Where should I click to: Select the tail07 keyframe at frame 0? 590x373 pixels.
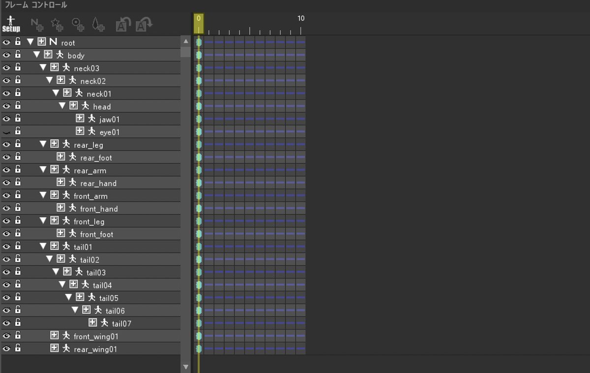click(199, 323)
